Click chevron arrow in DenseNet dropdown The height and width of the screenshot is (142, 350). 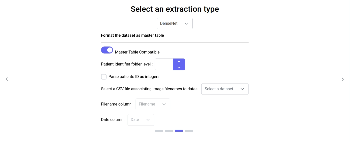[186, 23]
